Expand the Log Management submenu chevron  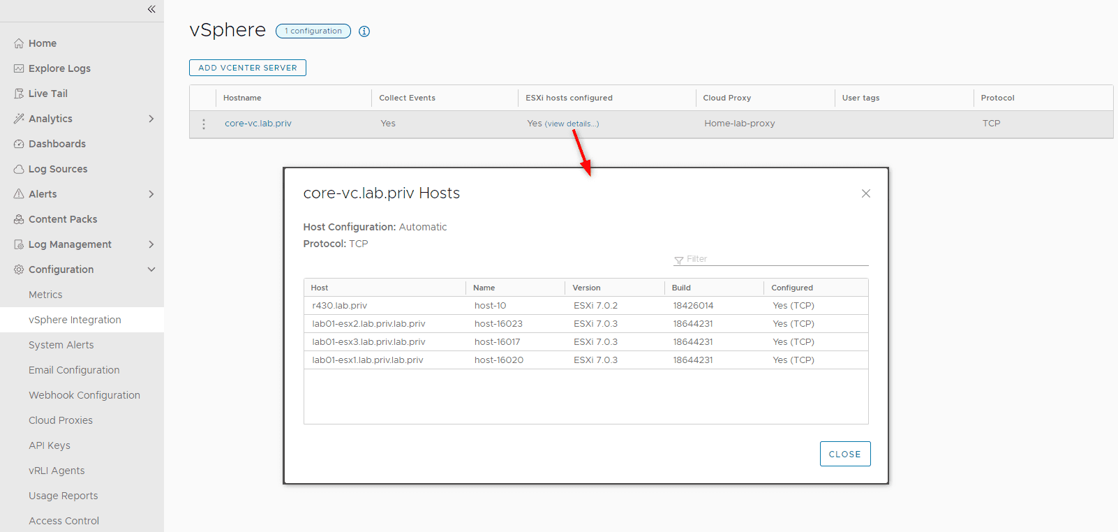click(151, 244)
